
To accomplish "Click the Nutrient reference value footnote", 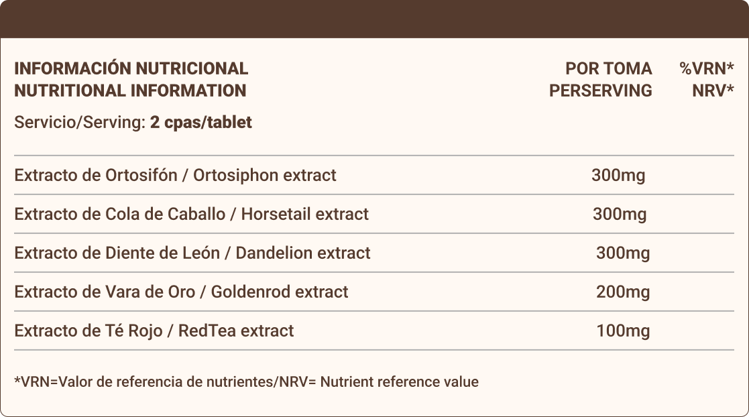I will (246, 382).
